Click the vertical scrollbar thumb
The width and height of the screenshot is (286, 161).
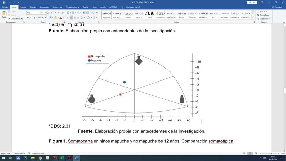[x=285, y=91]
